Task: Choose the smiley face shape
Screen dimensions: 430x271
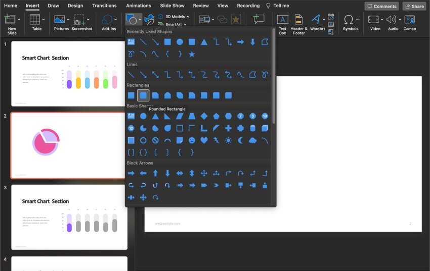Action: [192, 140]
